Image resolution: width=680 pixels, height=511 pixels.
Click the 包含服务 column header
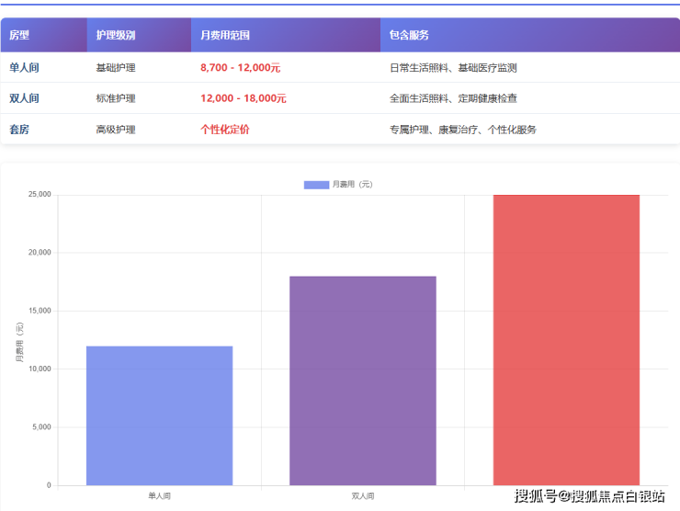point(409,35)
